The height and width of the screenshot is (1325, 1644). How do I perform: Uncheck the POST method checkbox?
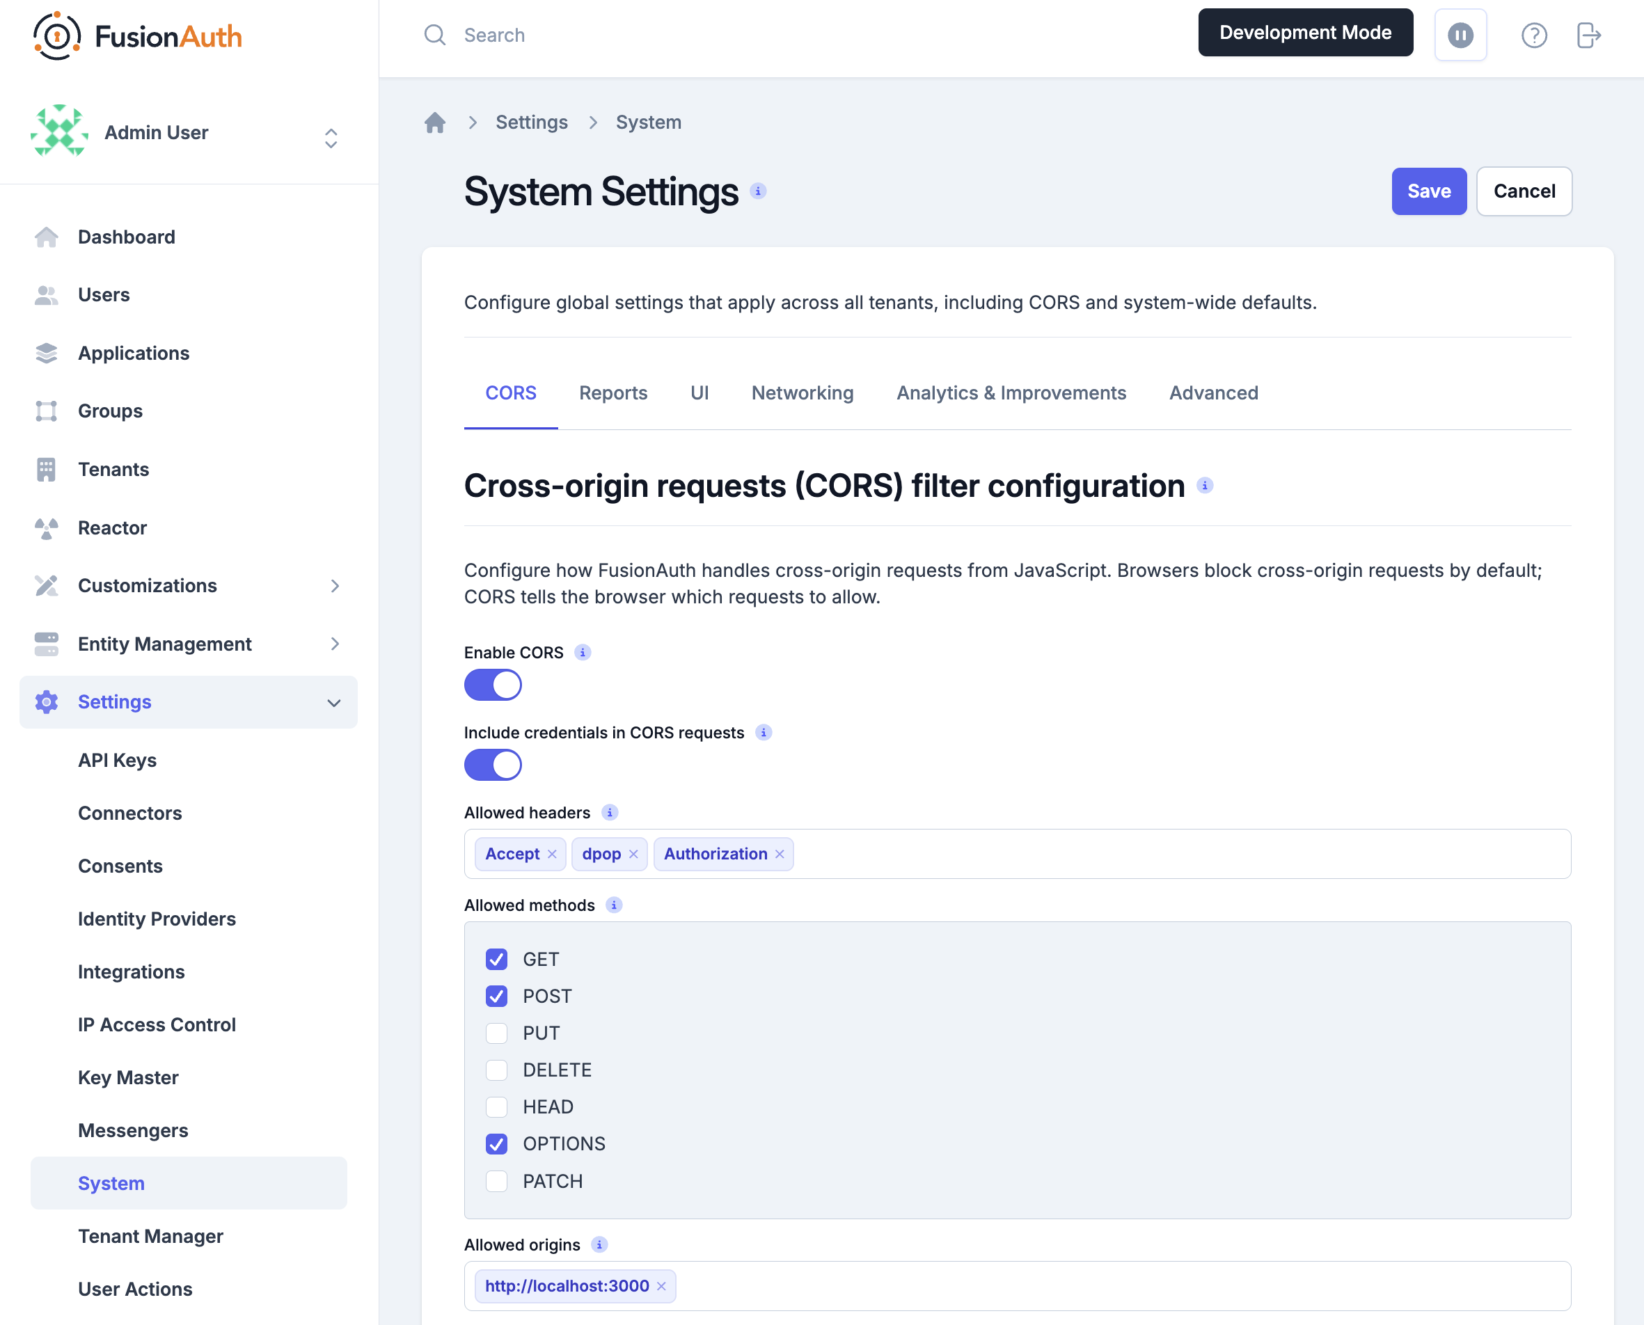point(496,996)
